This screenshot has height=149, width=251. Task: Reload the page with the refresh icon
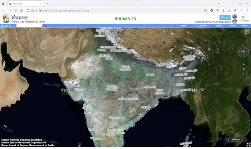click(16, 10)
